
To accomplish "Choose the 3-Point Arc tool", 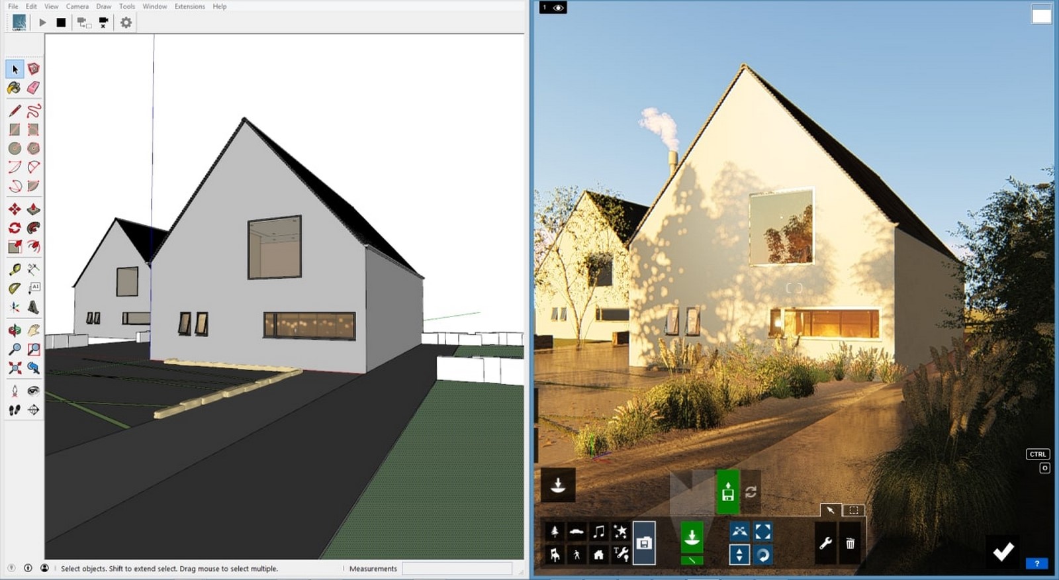I will tap(15, 186).
